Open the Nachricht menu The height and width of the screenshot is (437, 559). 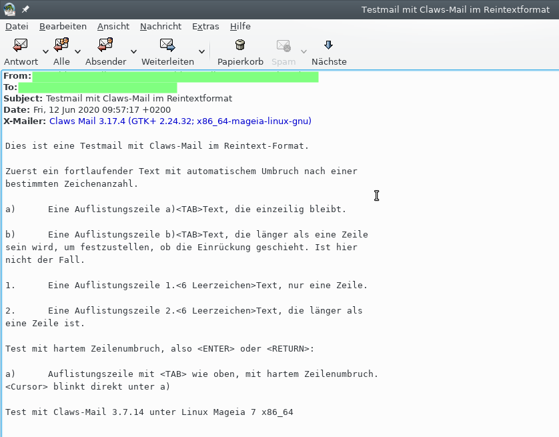161,27
